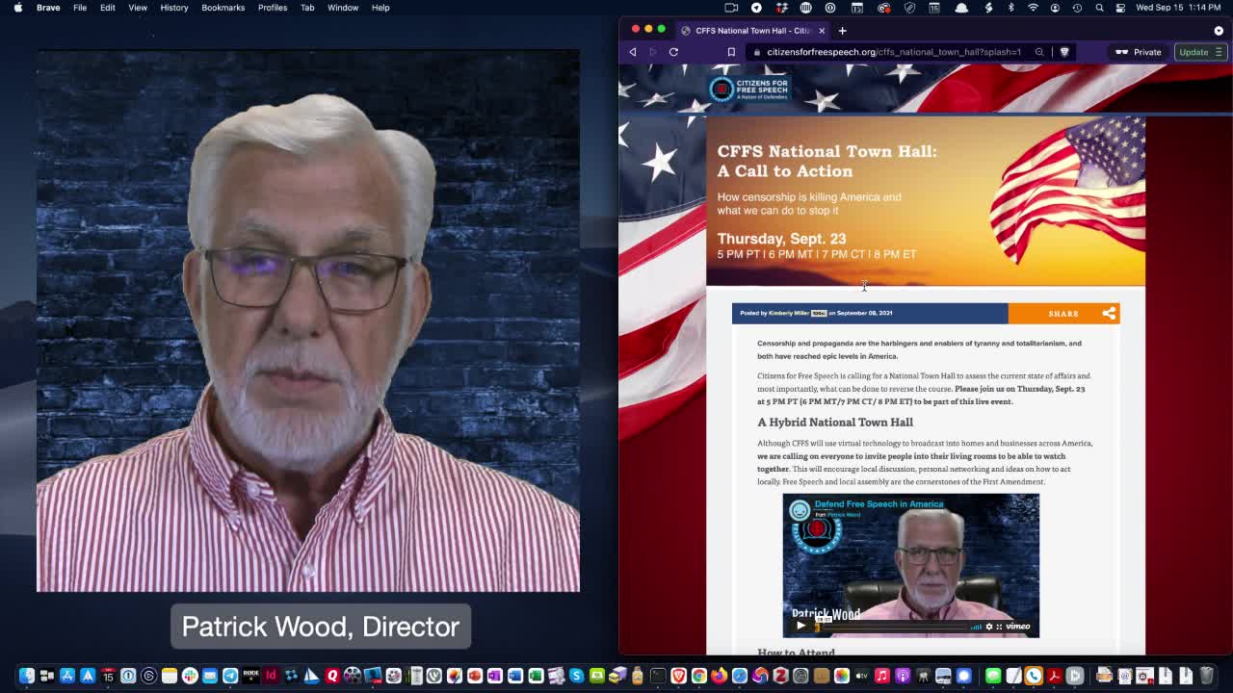
Task: Click the orange SHARE button
Action: pyautogui.click(x=1063, y=313)
